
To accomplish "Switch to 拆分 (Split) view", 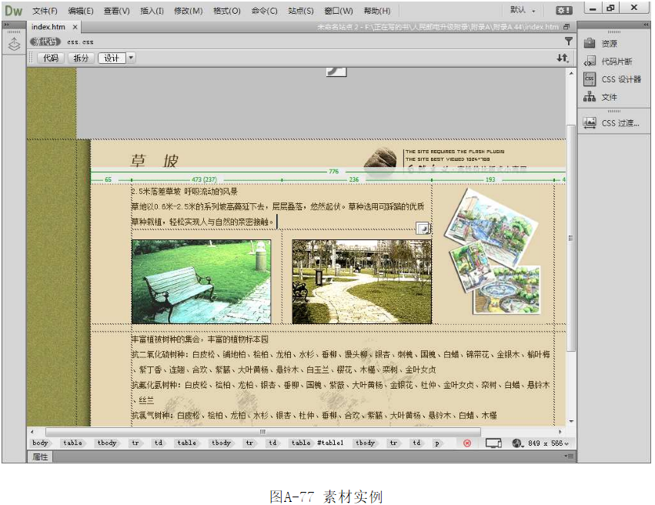I will tap(80, 58).
